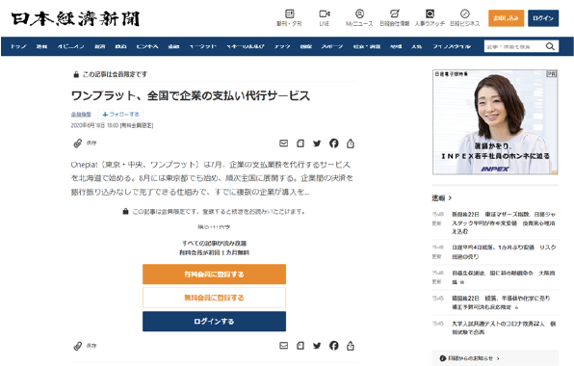
Task: Click the bottom 保存 paperclip icon
Action: [x=78, y=346]
